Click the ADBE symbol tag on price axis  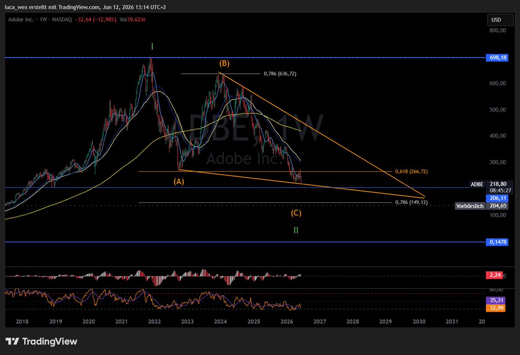[x=477, y=184]
